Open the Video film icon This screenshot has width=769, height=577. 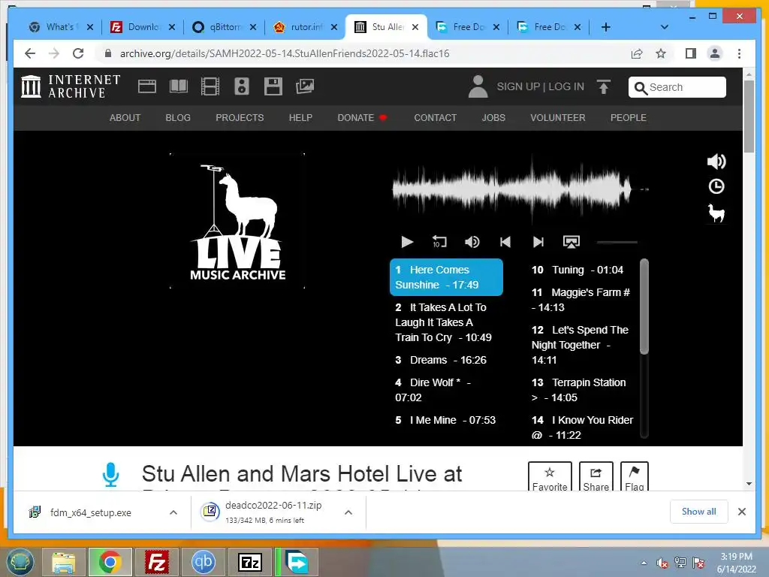210,86
